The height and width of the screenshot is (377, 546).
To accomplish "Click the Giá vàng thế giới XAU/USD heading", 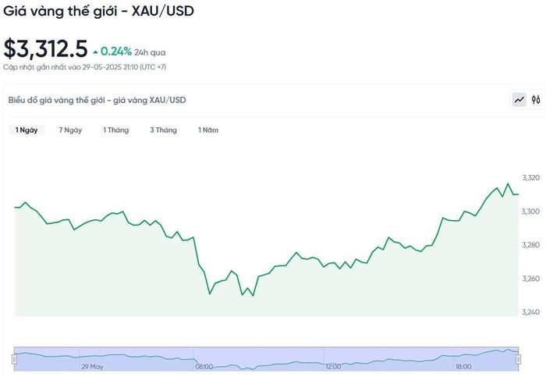I will (98, 11).
